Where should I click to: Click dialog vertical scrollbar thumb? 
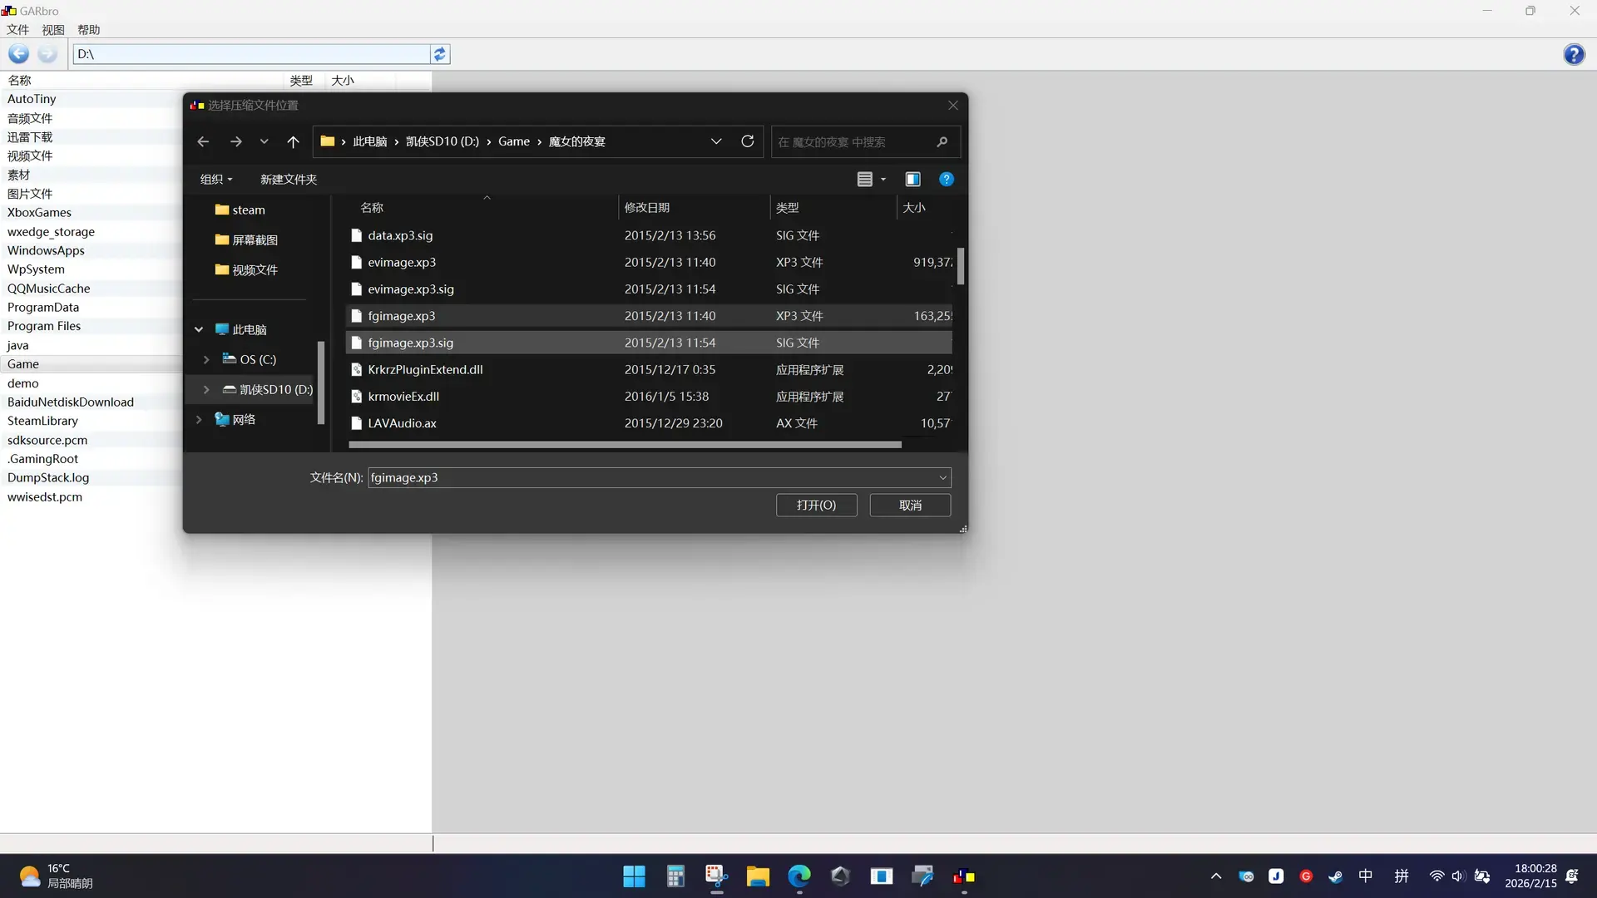(961, 266)
